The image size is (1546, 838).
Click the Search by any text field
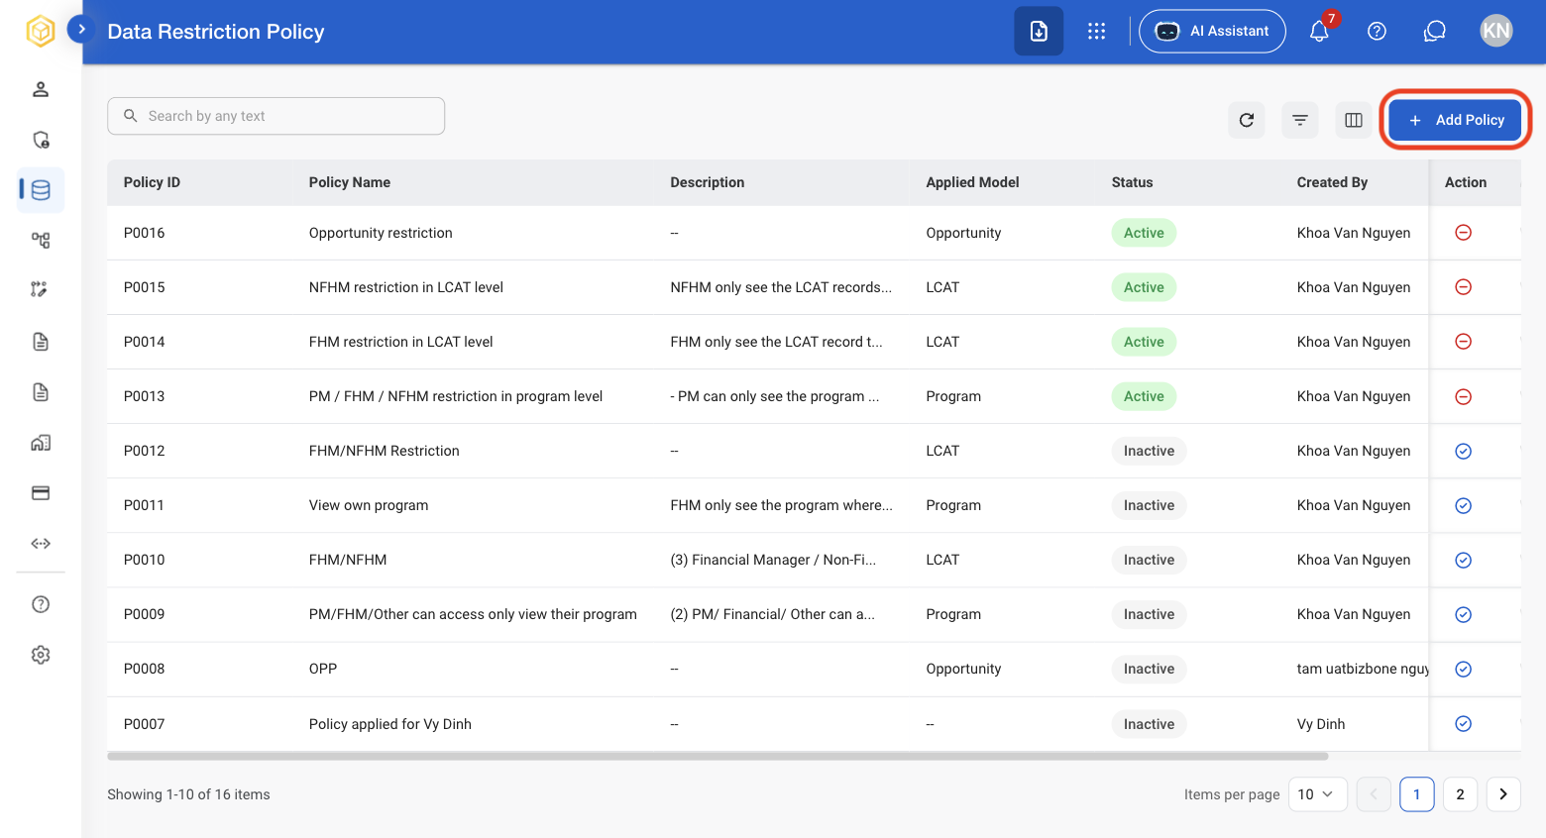276,116
